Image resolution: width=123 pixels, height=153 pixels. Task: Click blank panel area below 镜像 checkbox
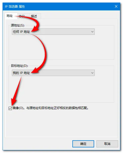[x=61, y=124]
